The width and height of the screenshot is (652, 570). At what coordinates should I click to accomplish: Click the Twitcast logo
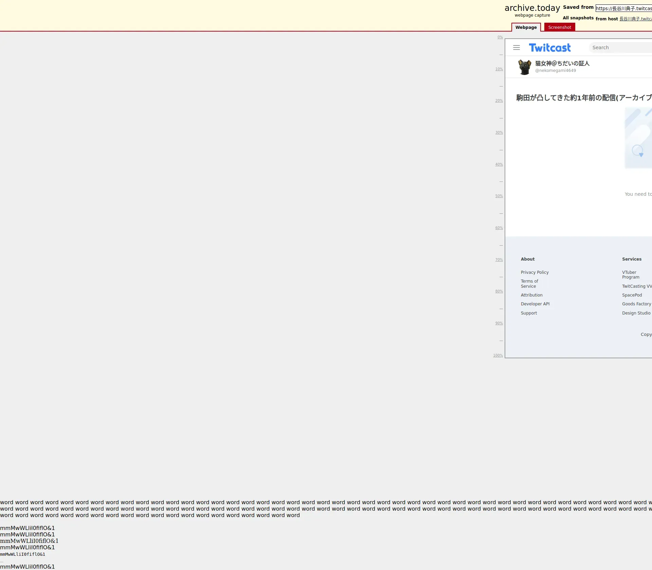549,48
